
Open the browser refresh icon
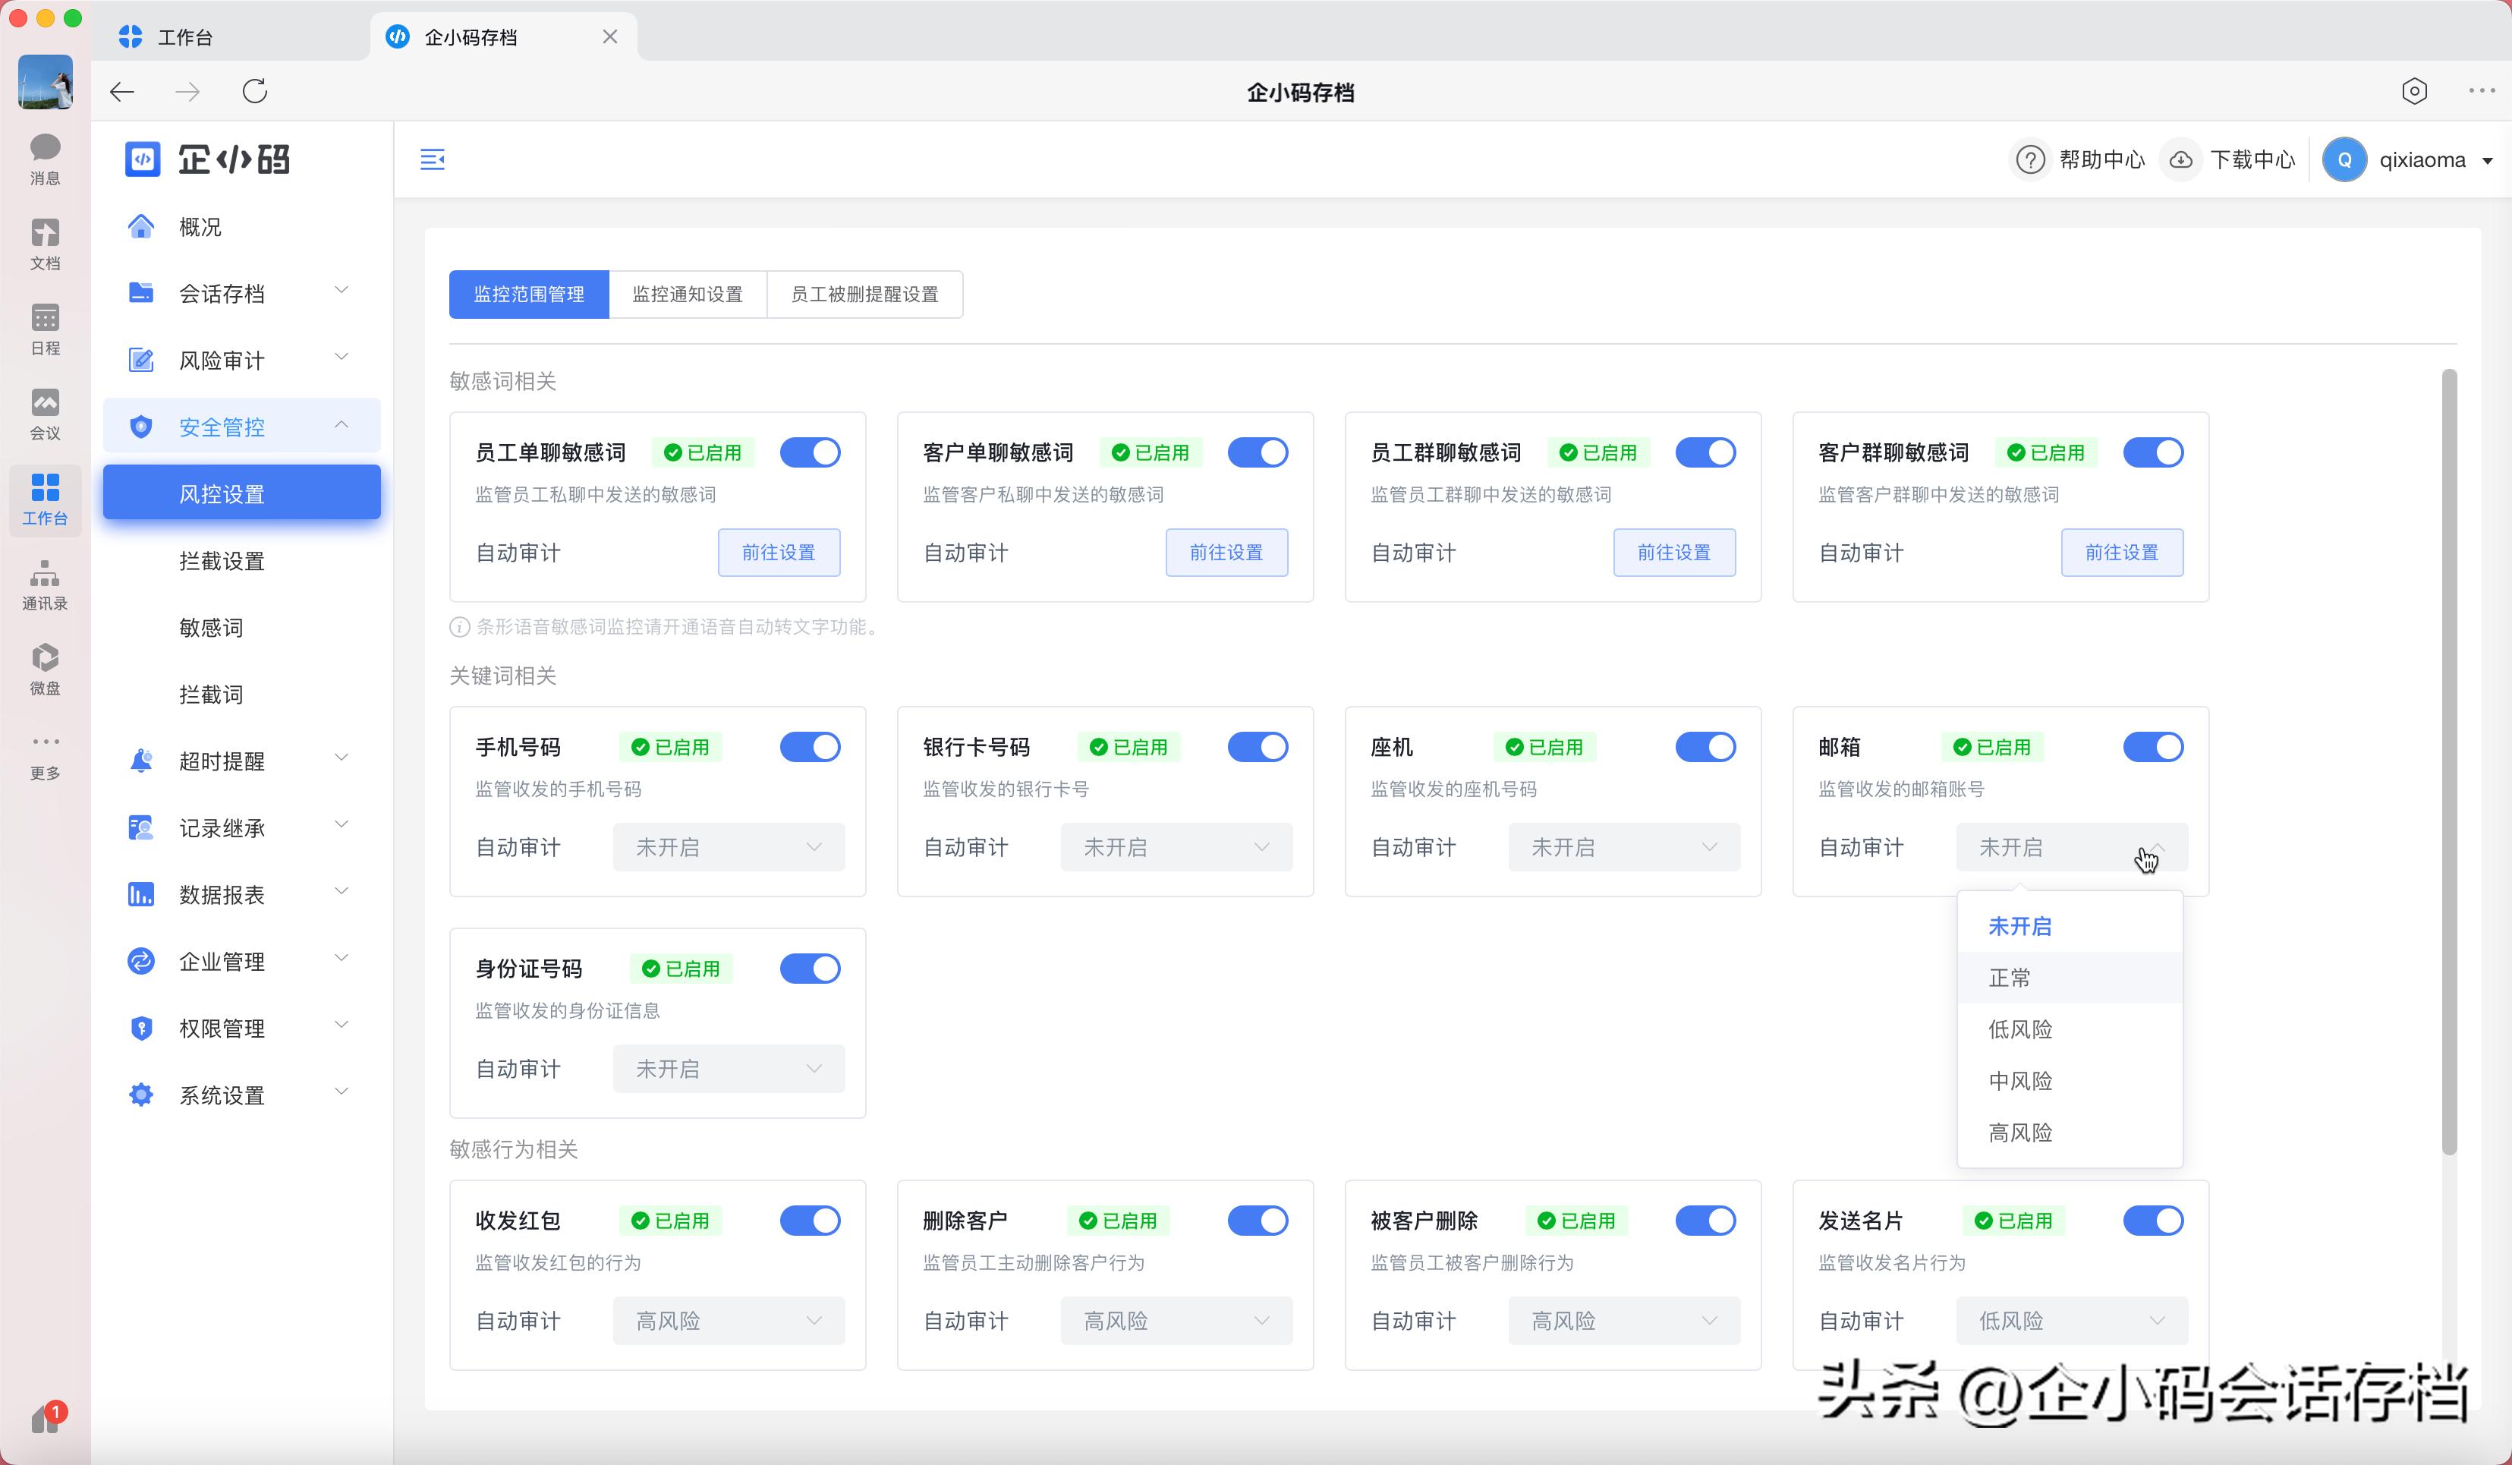click(255, 91)
